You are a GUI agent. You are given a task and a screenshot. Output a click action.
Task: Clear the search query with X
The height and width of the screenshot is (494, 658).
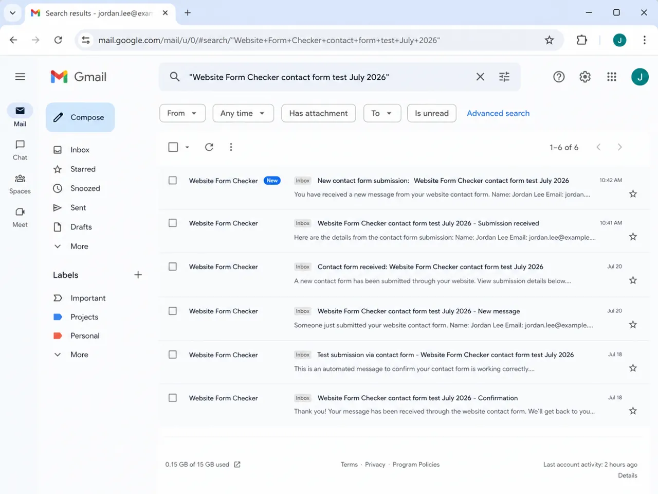tap(480, 77)
